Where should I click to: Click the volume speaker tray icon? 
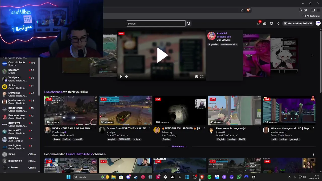point(304,177)
